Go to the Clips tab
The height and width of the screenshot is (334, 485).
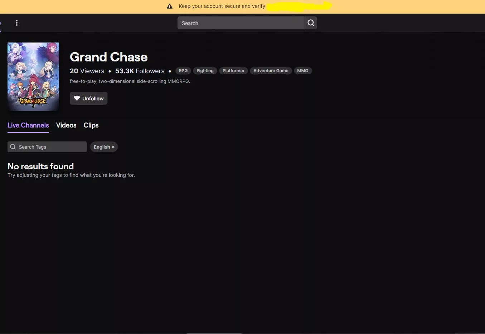[x=91, y=125]
